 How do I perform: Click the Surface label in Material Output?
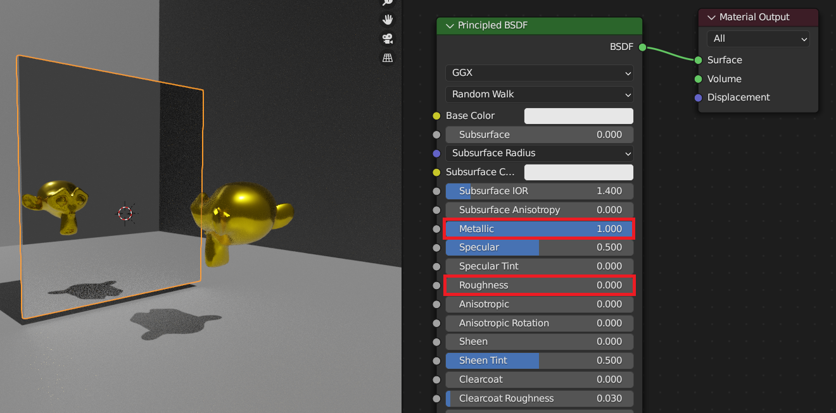point(725,60)
